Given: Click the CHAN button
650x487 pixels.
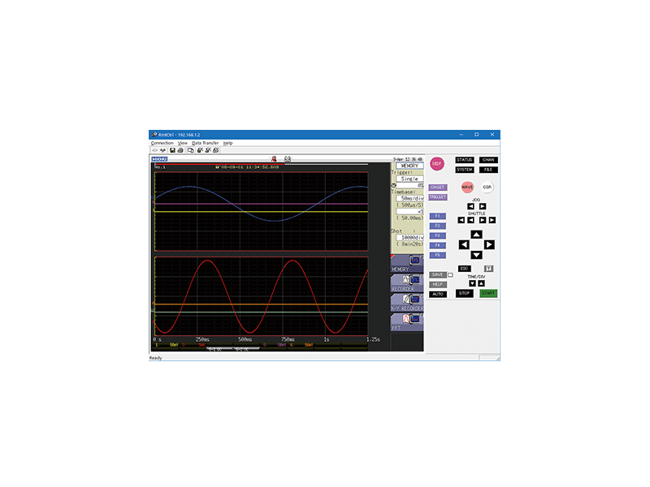Looking at the screenshot, I should click(x=488, y=160).
